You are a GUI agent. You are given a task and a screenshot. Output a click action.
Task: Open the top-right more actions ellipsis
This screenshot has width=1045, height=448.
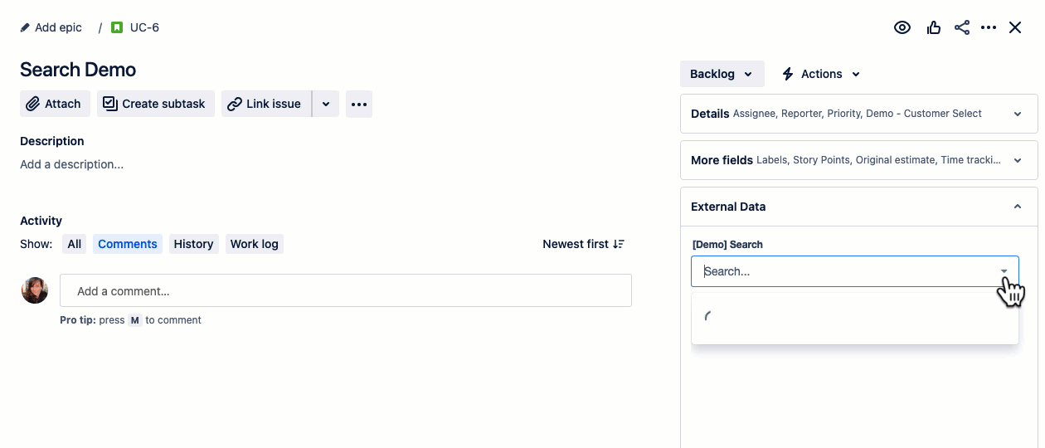[x=989, y=27]
